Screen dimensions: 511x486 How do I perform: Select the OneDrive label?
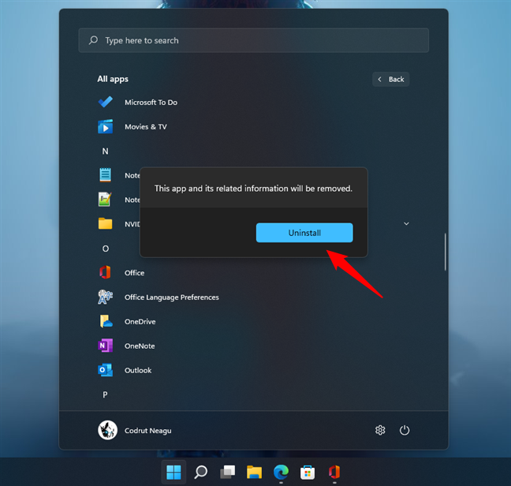coord(140,322)
